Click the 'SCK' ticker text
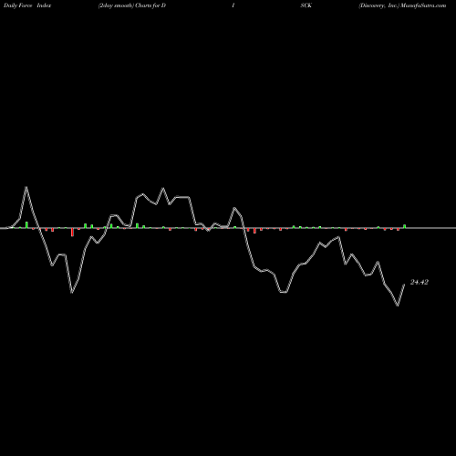The width and height of the screenshot is (456, 456). (x=306, y=5)
